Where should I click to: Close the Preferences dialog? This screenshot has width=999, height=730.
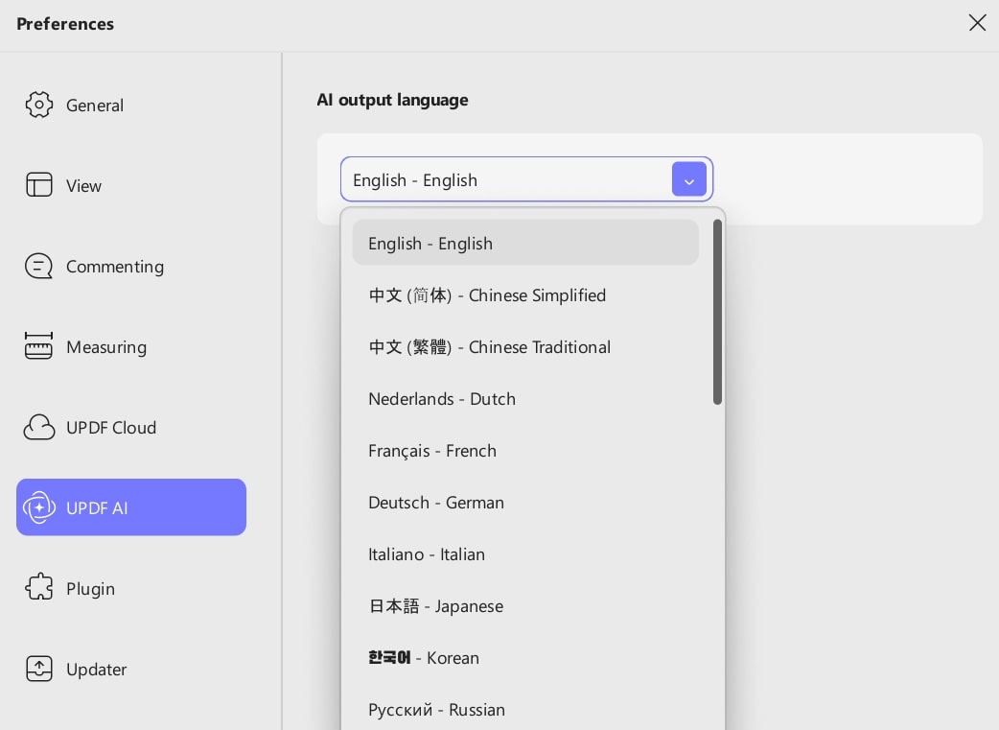tap(977, 23)
